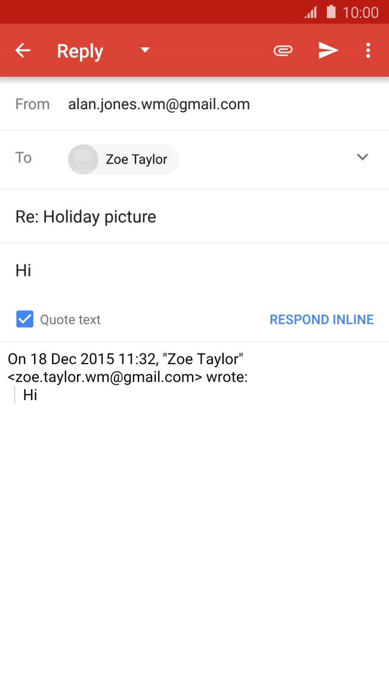Open the three-dot options menu
389x692 pixels.
(368, 50)
